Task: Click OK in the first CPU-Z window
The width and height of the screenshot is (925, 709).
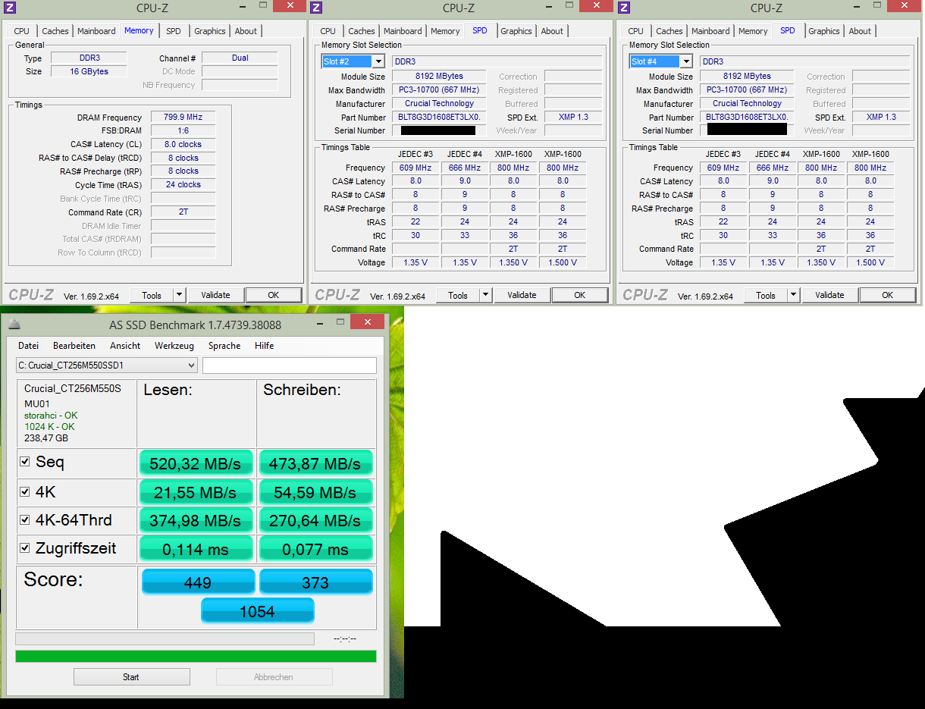Action: coord(273,295)
